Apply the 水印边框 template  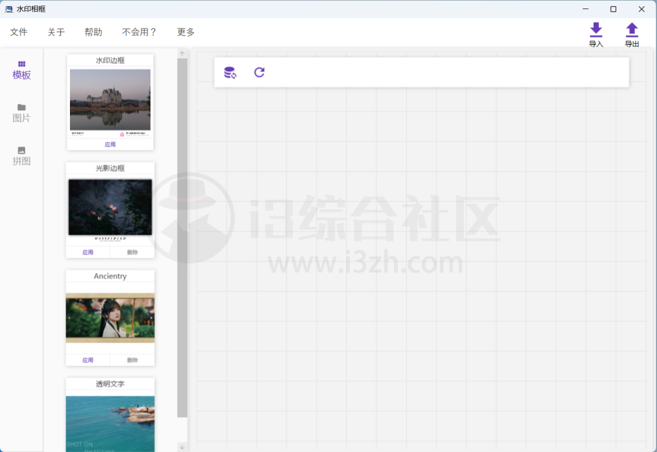pyautogui.click(x=110, y=145)
